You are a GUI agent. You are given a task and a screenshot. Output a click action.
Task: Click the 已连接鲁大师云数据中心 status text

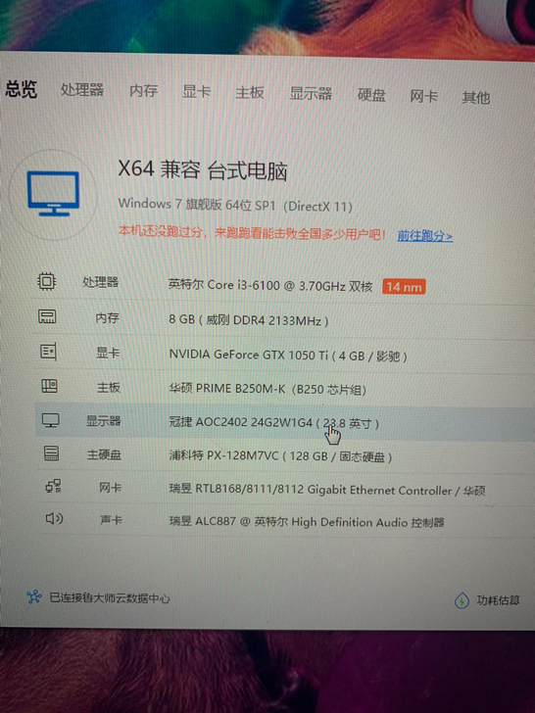[110, 598]
